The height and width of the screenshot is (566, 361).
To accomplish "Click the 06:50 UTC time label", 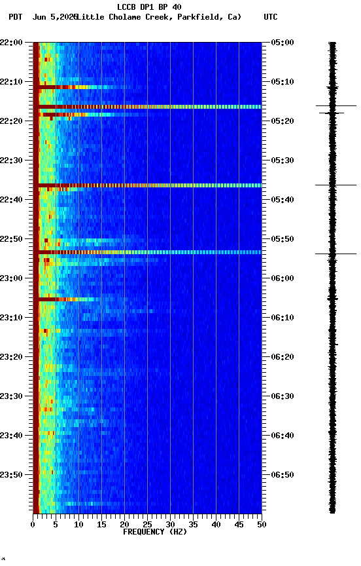I will pos(283,475).
